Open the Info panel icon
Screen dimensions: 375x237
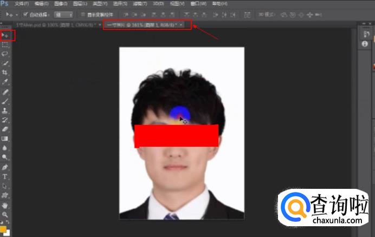pos(366,44)
